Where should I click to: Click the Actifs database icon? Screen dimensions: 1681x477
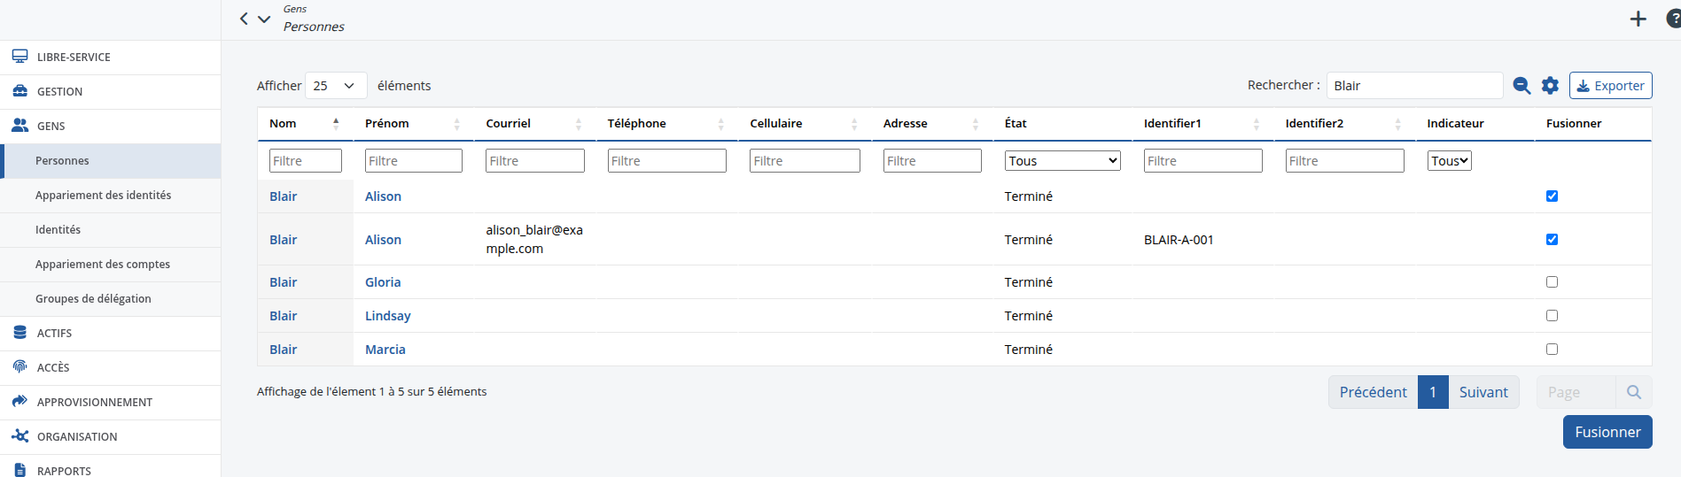19,333
